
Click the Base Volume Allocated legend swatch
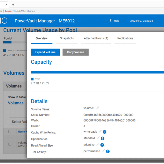4,51
